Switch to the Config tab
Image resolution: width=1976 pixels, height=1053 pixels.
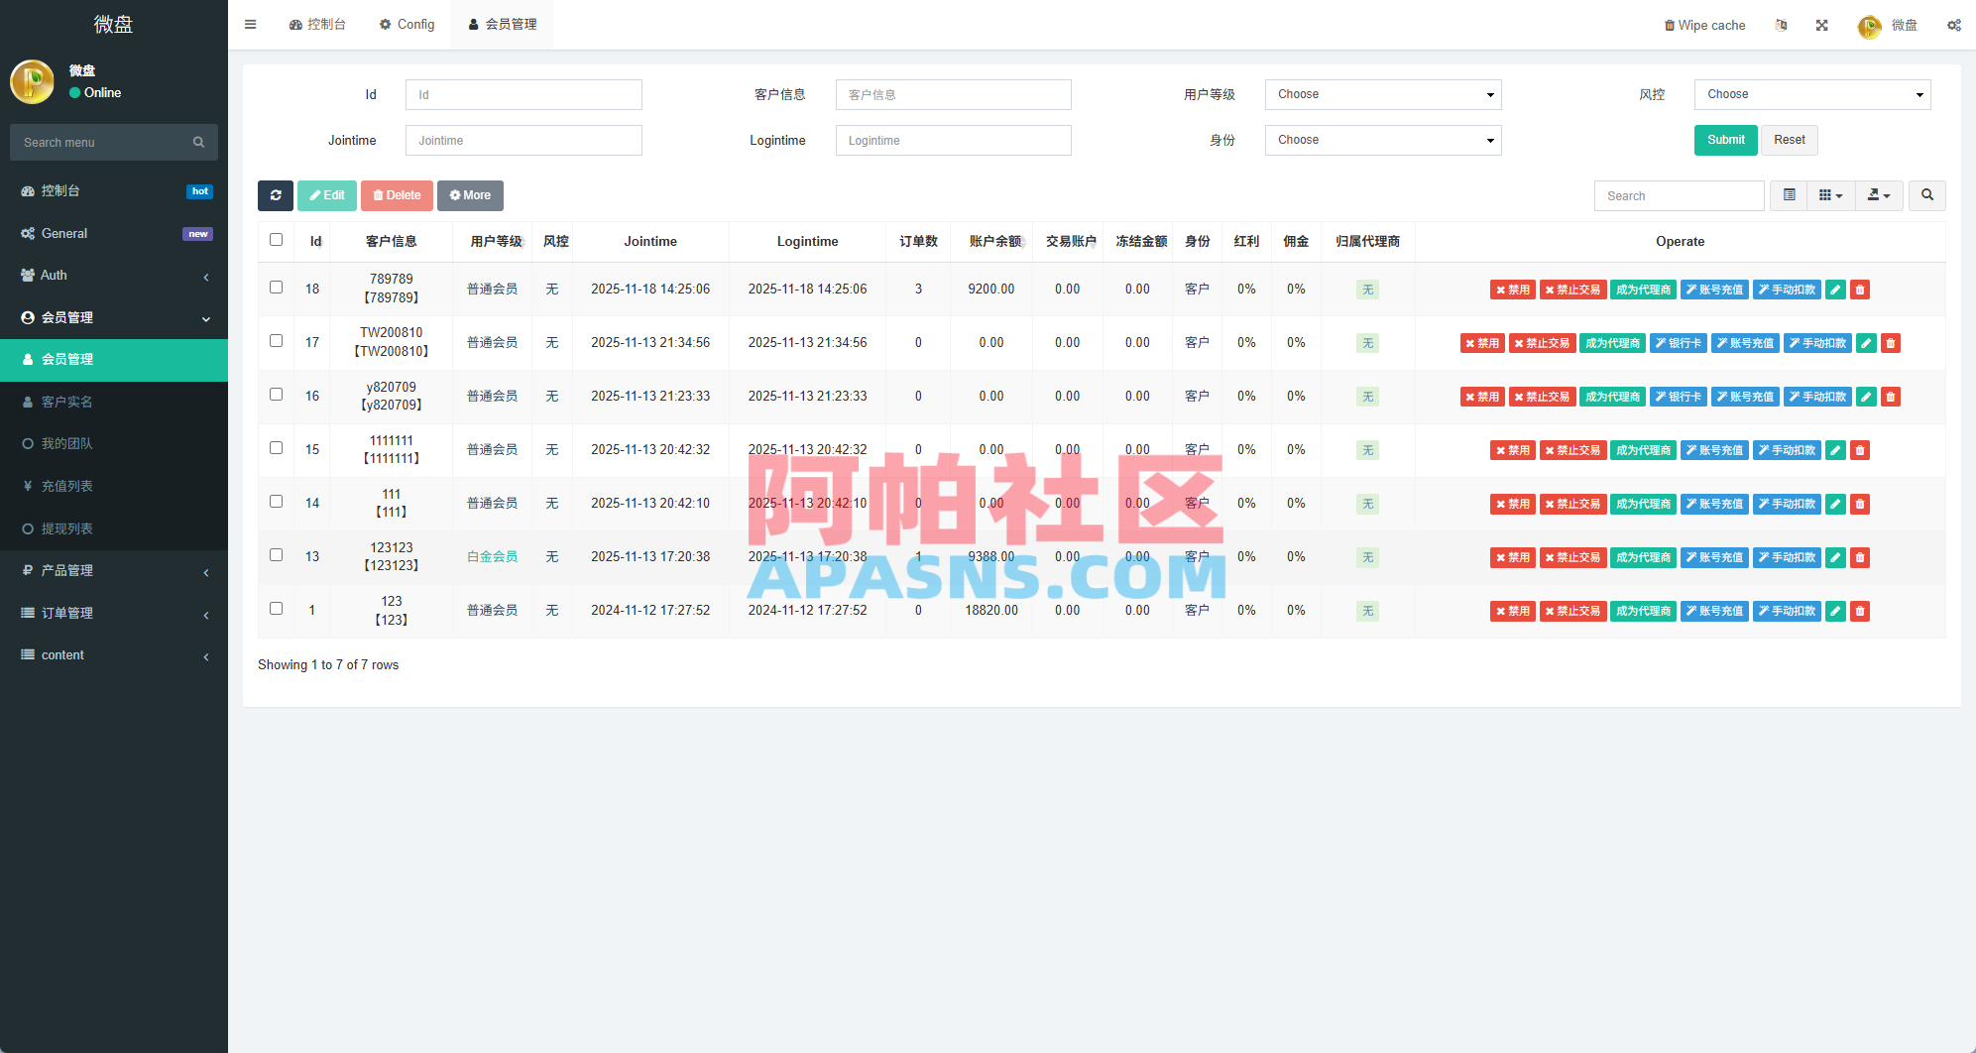pyautogui.click(x=407, y=25)
